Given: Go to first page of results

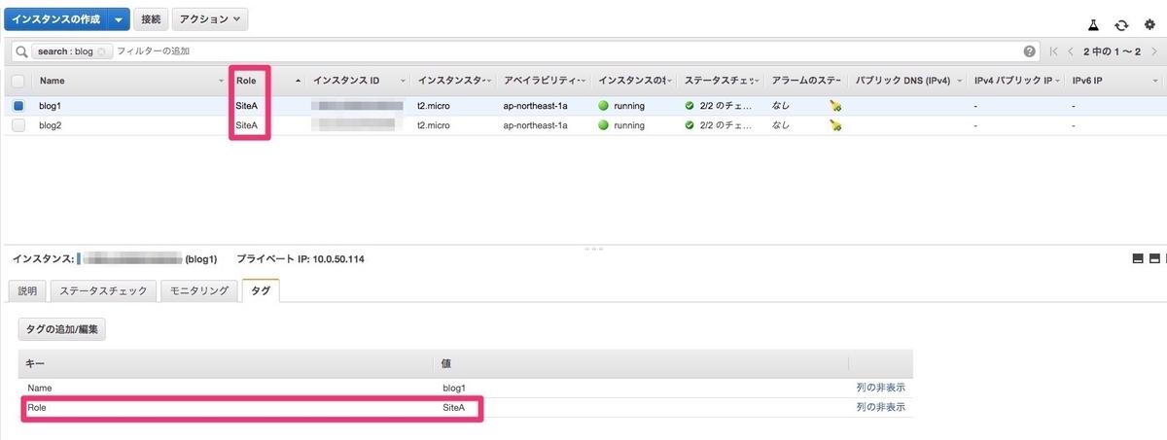Looking at the screenshot, I should (1054, 51).
